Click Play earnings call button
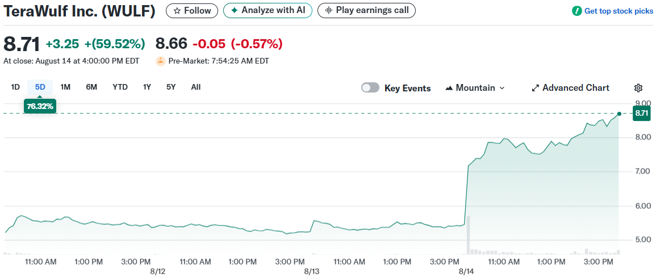 click(x=366, y=10)
